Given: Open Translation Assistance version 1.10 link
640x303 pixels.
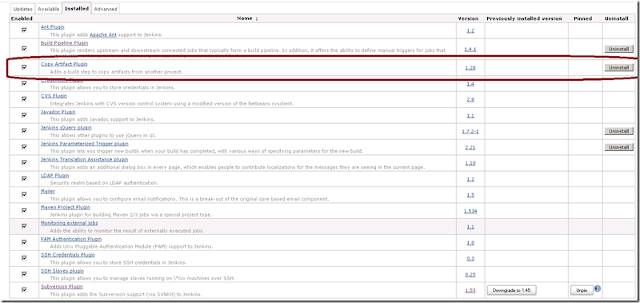Looking at the screenshot, I should (470, 163).
